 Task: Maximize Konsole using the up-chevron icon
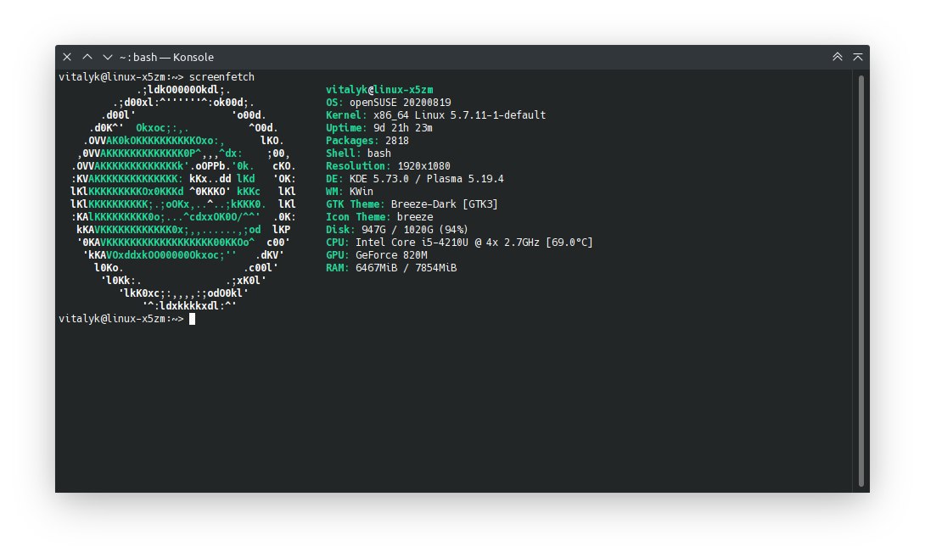87,57
